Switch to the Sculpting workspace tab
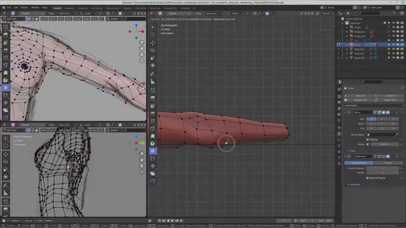 (82, 8)
